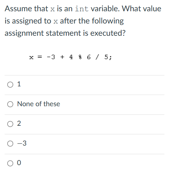Click the code statement x = -3 + 4 % 6 / 5;
The image size is (171, 178).
(70, 57)
